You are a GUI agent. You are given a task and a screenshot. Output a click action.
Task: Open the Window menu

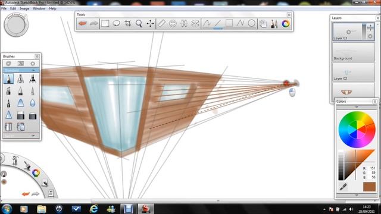[x=39, y=8]
